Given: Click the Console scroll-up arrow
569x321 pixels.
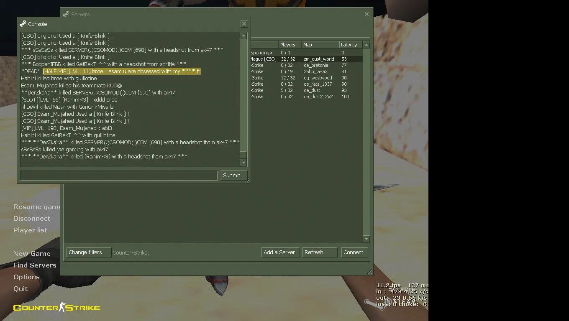Looking at the screenshot, I should click(243, 36).
